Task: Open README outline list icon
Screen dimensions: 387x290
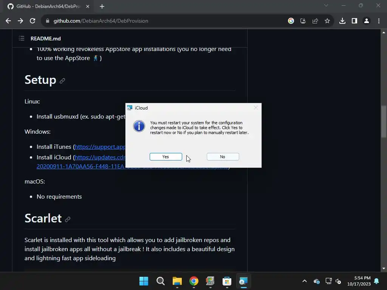Action: point(22,38)
